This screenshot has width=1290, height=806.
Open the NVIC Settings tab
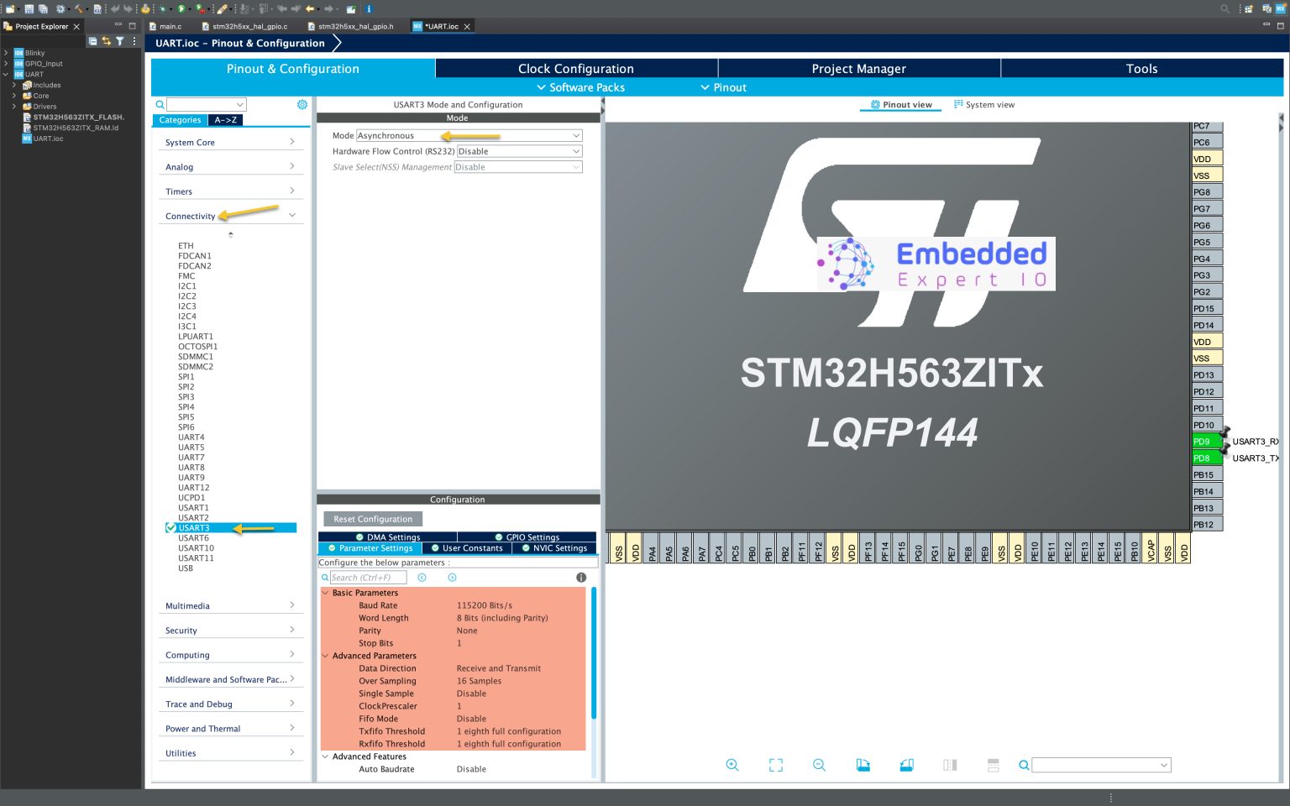coord(554,548)
